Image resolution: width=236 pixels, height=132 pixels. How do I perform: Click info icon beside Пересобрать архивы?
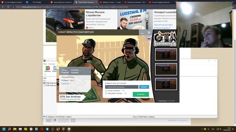point(125,93)
